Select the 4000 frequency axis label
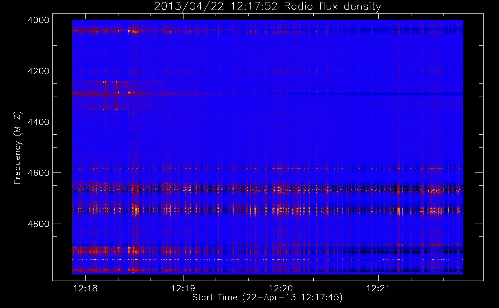 38,20
